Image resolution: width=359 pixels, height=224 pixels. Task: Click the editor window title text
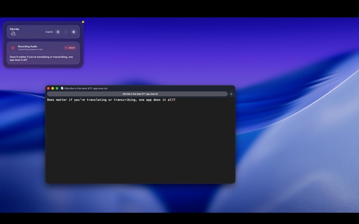pos(86,88)
